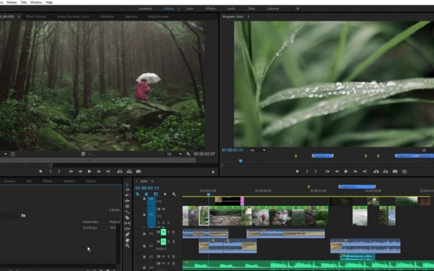This screenshot has width=434, height=271.
Task: Open the Marker menu
Action: pyautogui.click(x=12, y=2)
